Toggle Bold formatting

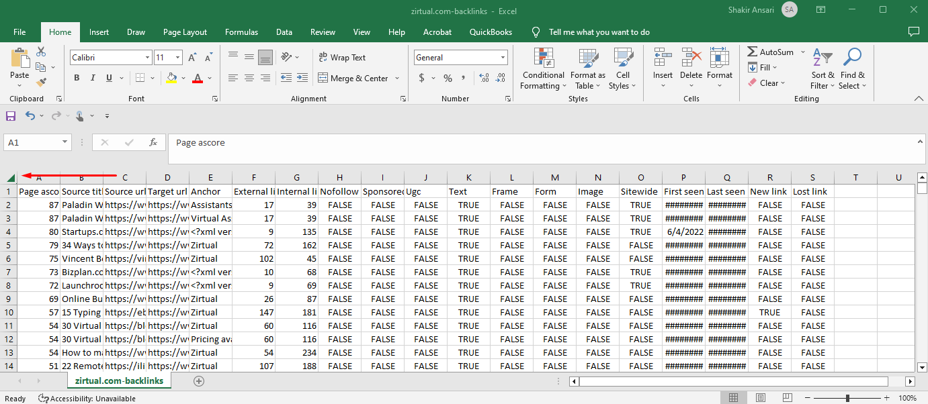tap(77, 78)
